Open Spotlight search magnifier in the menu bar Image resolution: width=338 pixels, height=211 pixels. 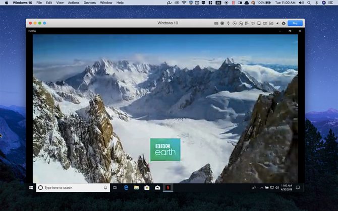(309, 3)
